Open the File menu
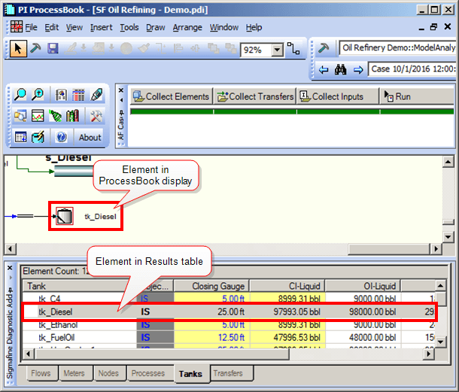The image size is (459, 392). (x=31, y=27)
